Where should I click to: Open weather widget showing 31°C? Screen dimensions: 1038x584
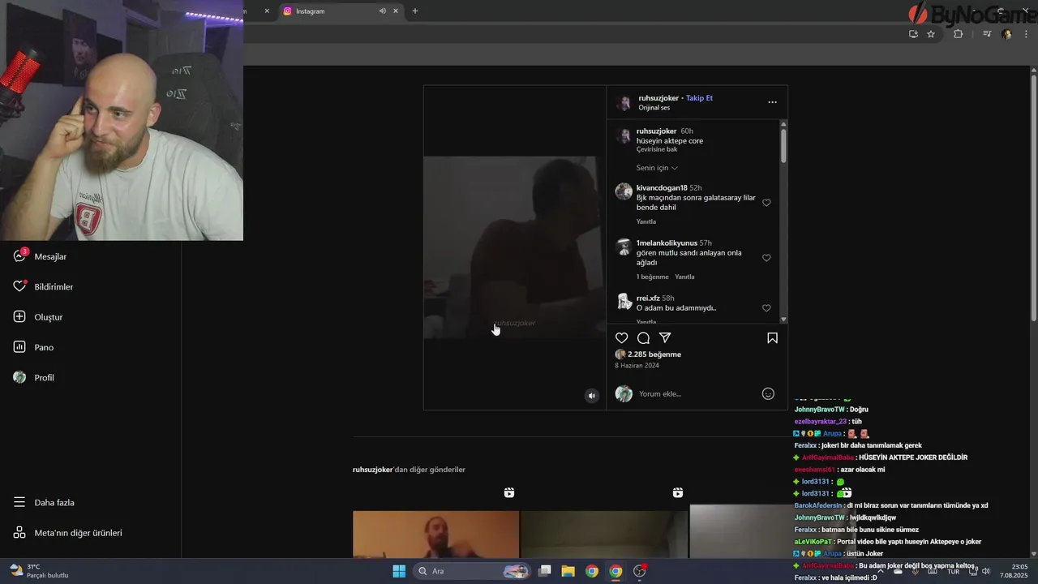(x=39, y=571)
